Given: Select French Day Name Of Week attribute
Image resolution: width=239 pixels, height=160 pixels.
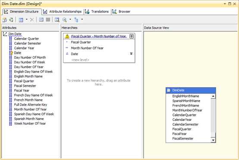Looking at the screenshot, I should 33,95.
